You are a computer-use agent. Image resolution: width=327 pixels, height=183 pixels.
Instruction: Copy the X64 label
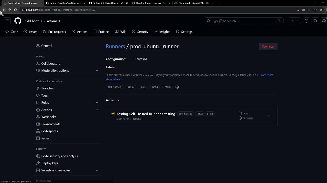tap(143, 87)
